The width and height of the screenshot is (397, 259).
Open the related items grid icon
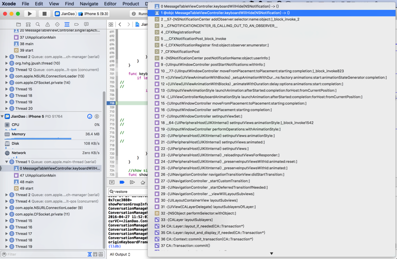[x=111, y=24]
